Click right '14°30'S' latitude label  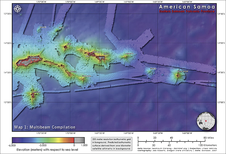pos(221,73)
